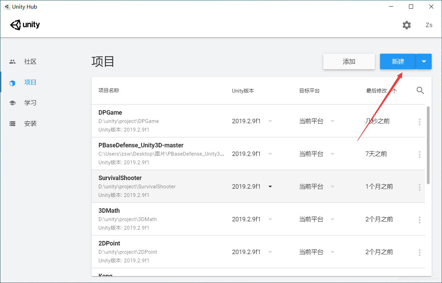
Task: Open 安装 section in sidebar
Action: click(x=30, y=124)
